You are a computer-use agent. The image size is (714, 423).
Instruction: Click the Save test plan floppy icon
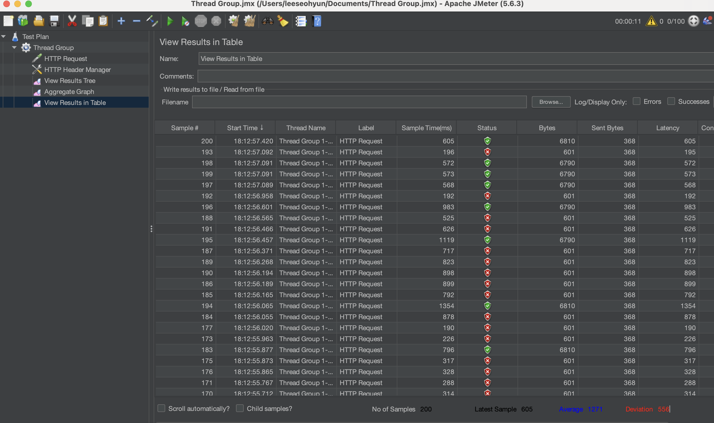point(54,21)
